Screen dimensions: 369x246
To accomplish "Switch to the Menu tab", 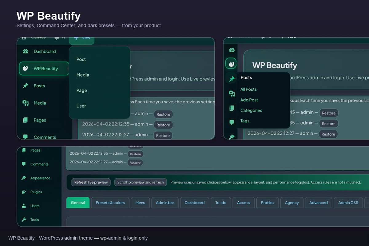I will pos(140,203).
